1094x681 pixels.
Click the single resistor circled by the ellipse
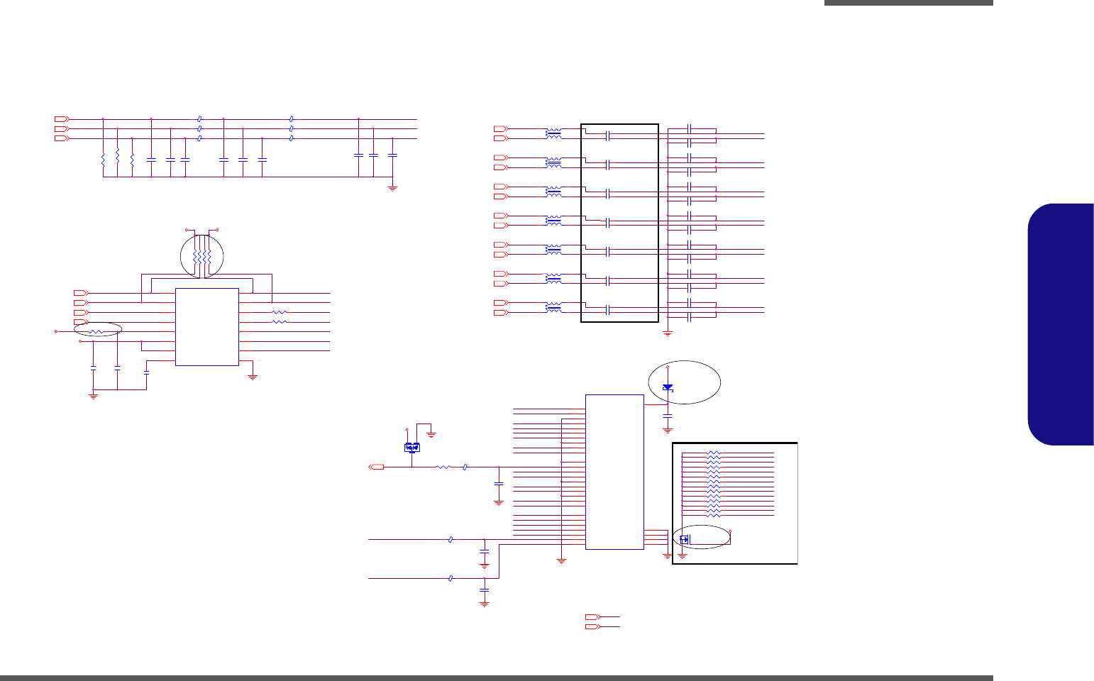tap(97, 332)
